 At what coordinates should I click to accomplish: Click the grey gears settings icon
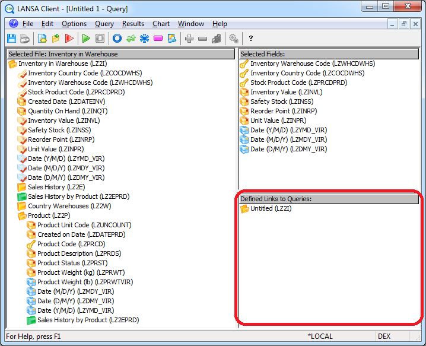234,39
